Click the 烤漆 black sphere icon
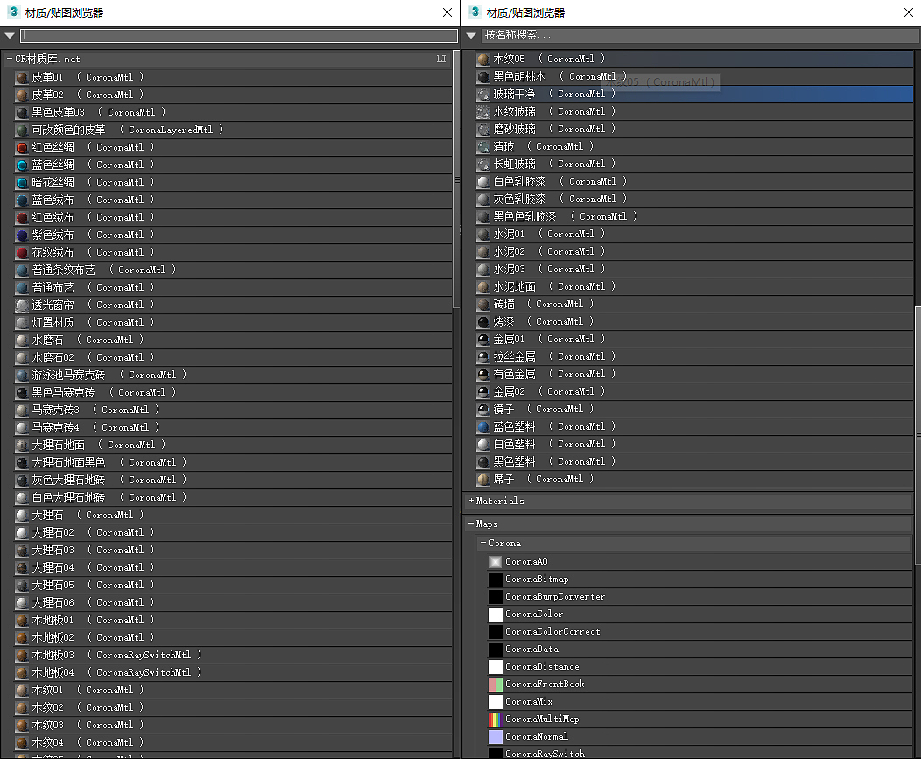Image resolution: width=921 pixels, height=759 pixels. [x=483, y=321]
